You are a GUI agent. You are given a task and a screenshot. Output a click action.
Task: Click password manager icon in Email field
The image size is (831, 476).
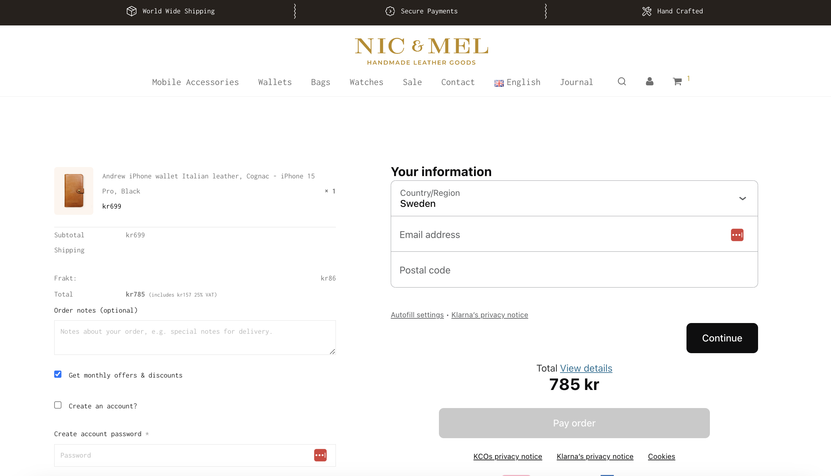(x=737, y=235)
